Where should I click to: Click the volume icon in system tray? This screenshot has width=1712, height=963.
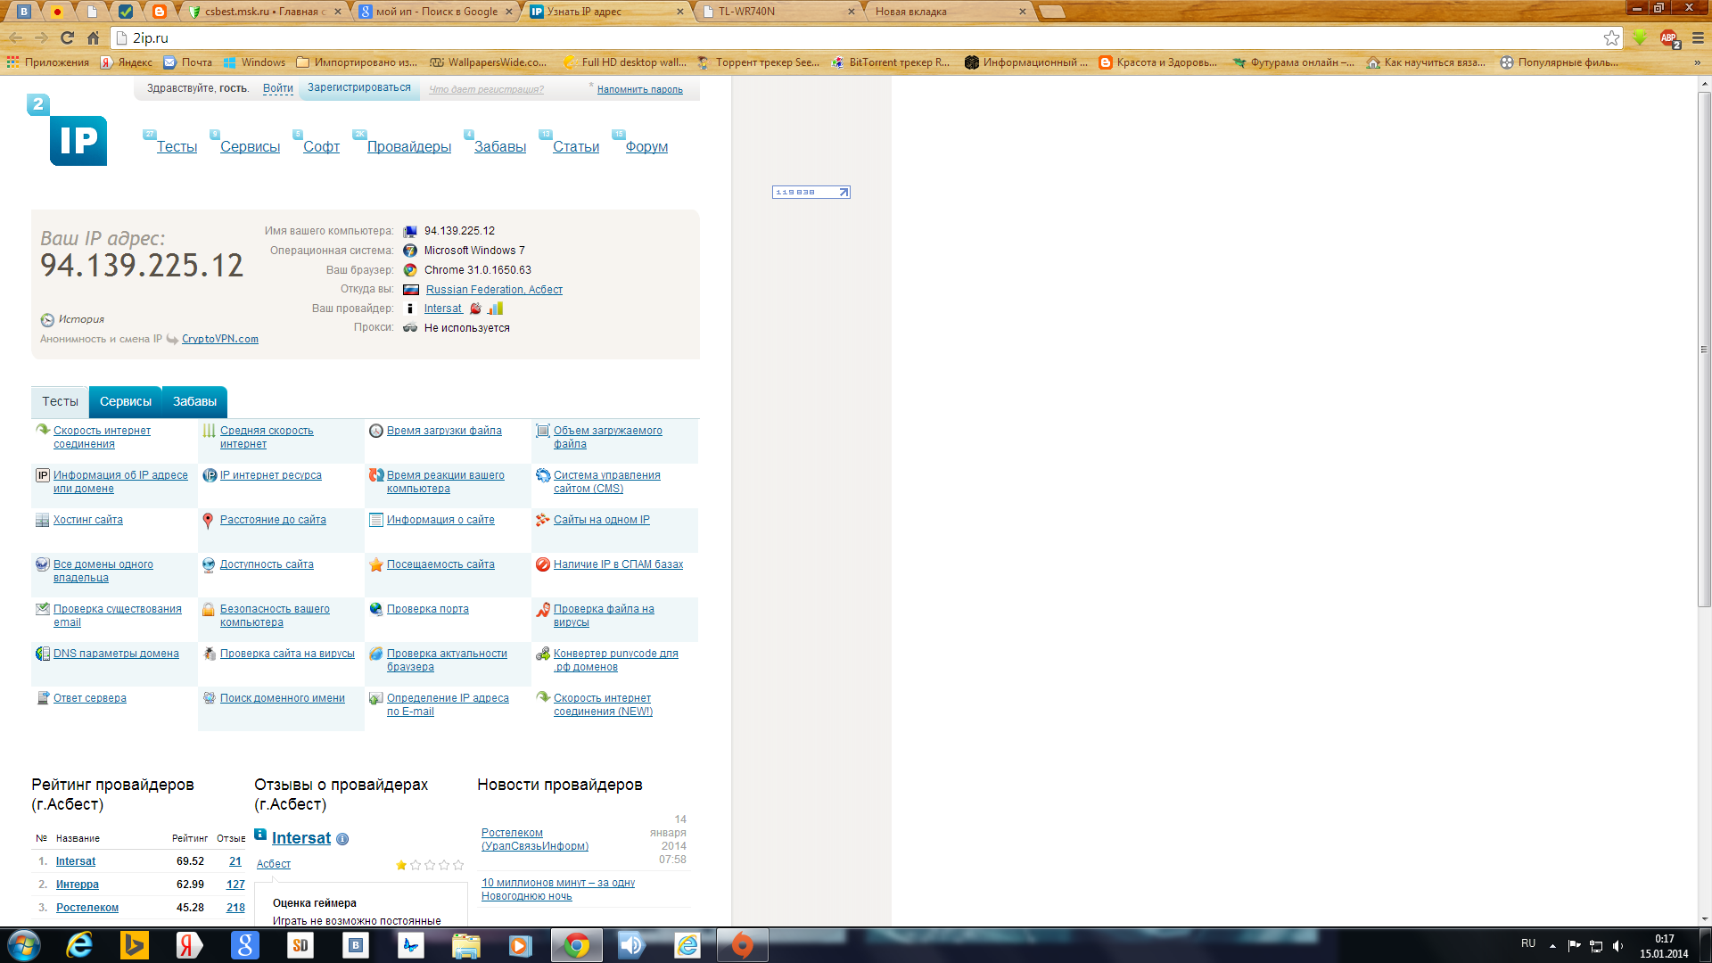(1617, 945)
